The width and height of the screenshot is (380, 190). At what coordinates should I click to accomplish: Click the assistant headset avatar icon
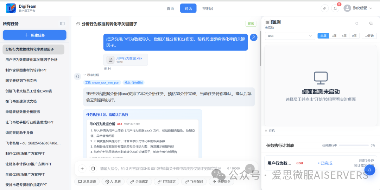click(x=77, y=76)
